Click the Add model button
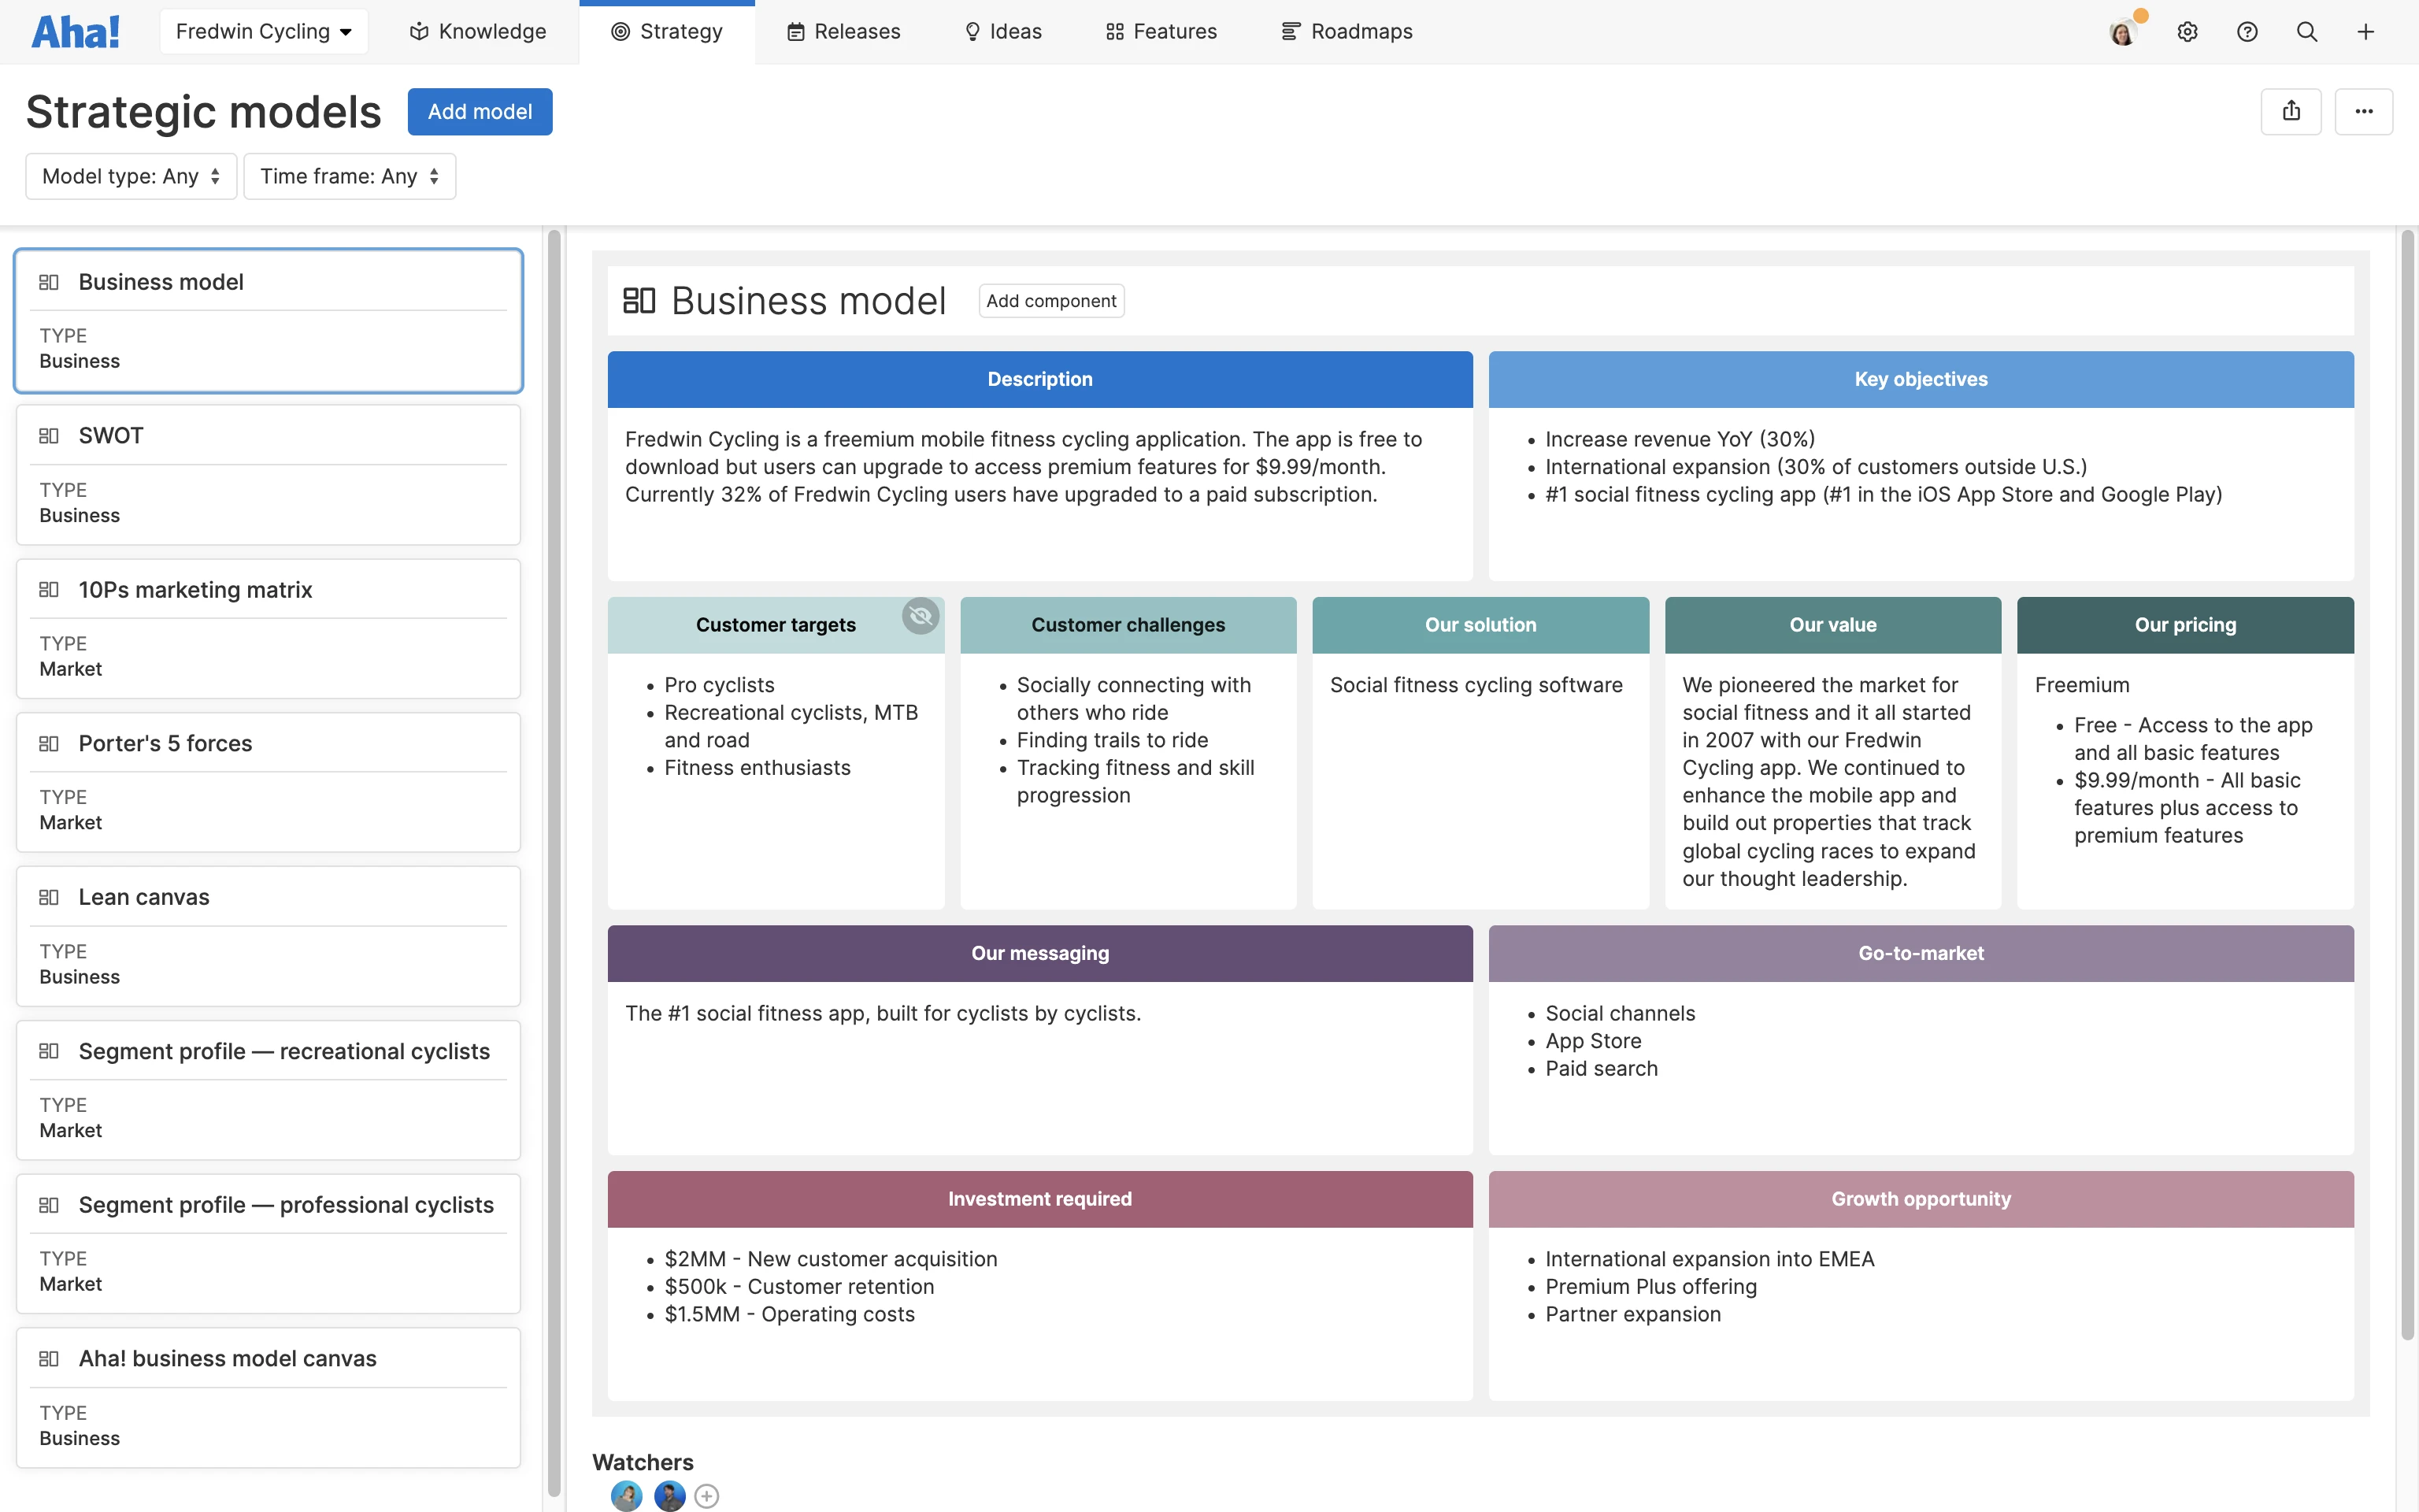Viewport: 2419px width, 1512px height. click(x=480, y=111)
